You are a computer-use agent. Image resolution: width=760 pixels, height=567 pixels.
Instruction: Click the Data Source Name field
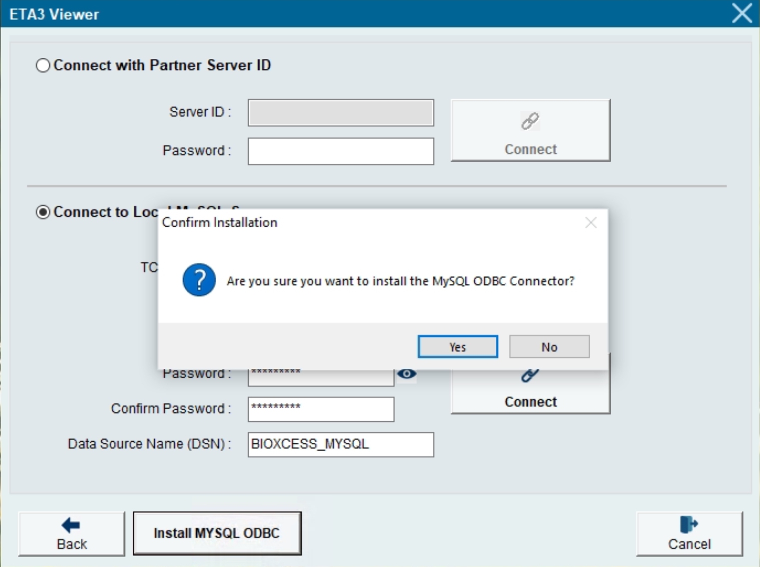341,444
